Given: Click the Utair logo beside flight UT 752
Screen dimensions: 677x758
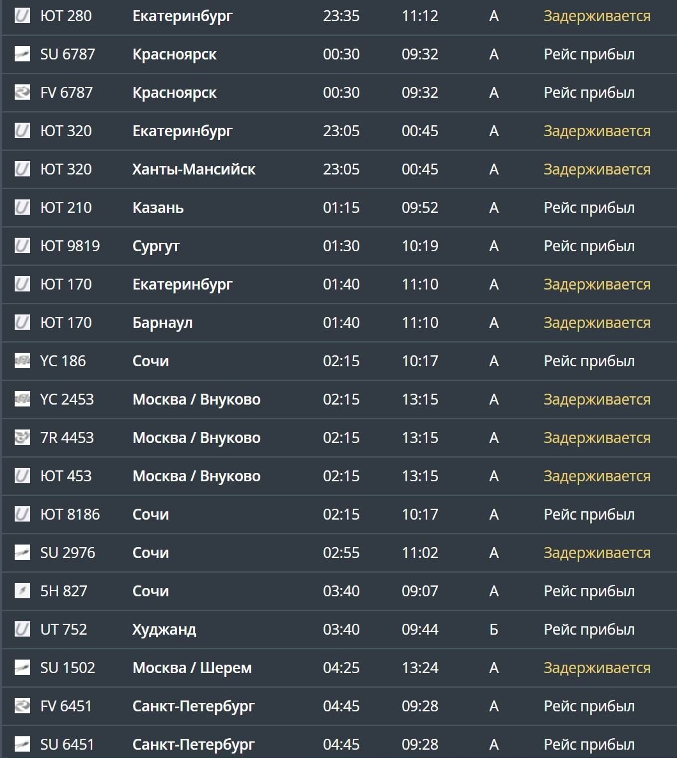Looking at the screenshot, I should point(22,630).
